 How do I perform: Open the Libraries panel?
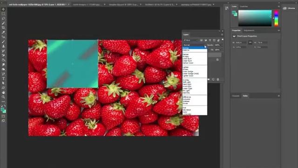coord(289,8)
